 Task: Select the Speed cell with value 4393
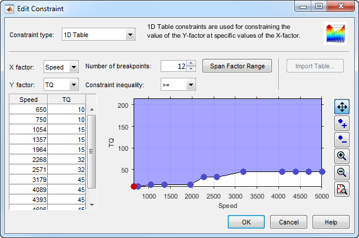(x=28, y=200)
